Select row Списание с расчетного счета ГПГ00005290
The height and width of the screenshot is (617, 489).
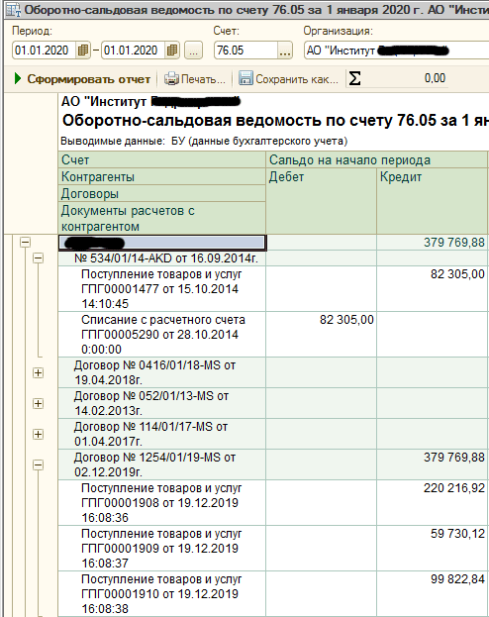(x=272, y=334)
